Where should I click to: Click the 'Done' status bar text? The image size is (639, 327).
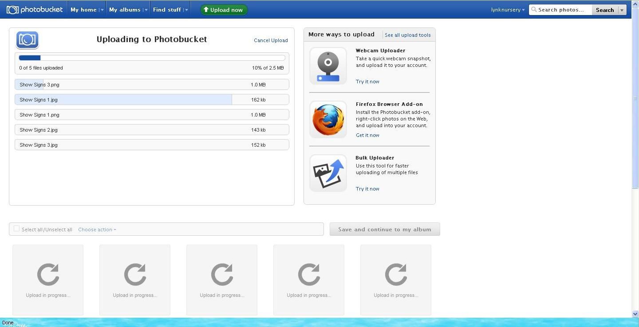(x=8, y=323)
